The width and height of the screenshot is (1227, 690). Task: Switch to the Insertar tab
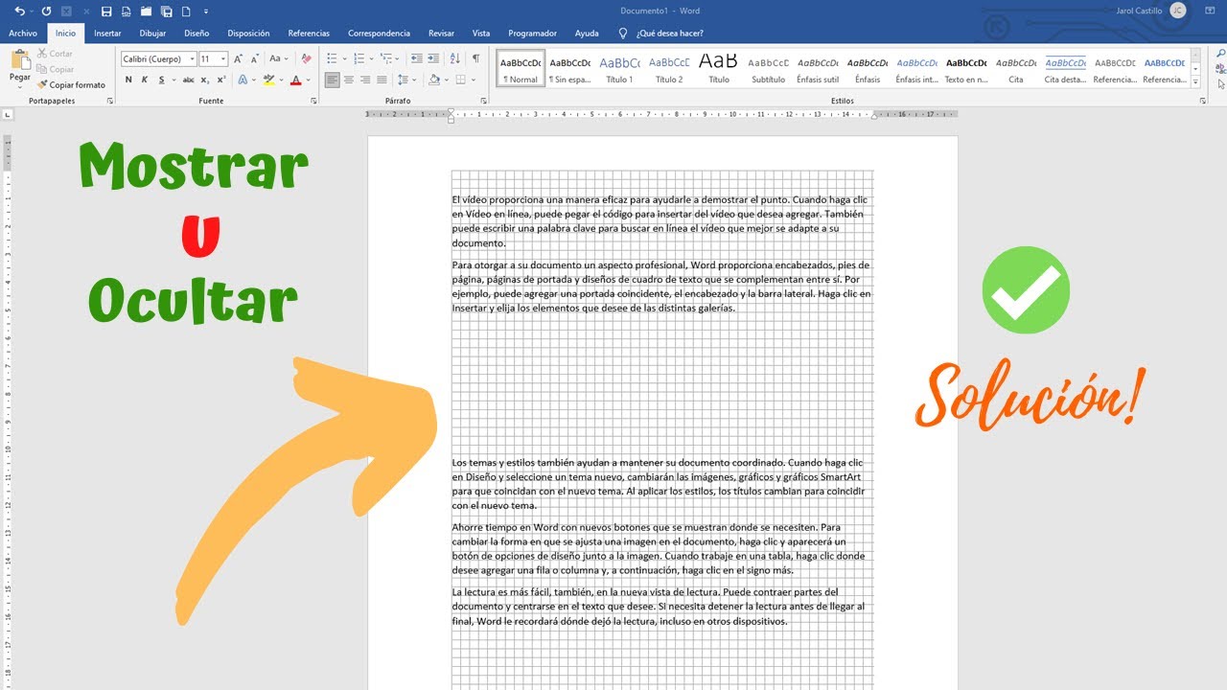click(107, 33)
